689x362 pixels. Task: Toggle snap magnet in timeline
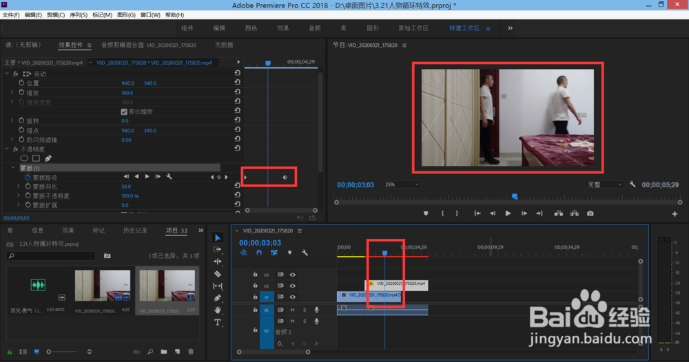point(259,253)
